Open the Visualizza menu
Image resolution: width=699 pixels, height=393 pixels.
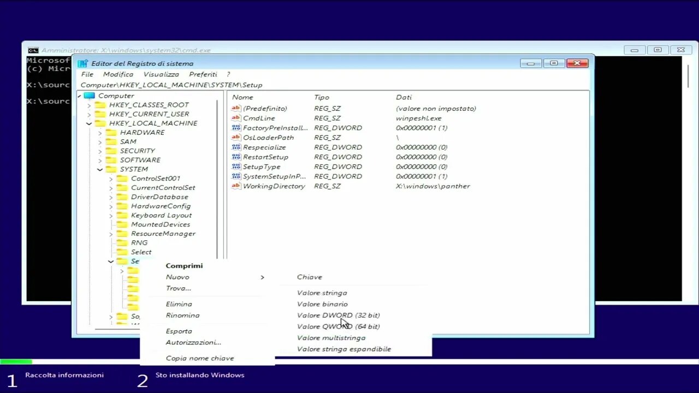pos(161,74)
